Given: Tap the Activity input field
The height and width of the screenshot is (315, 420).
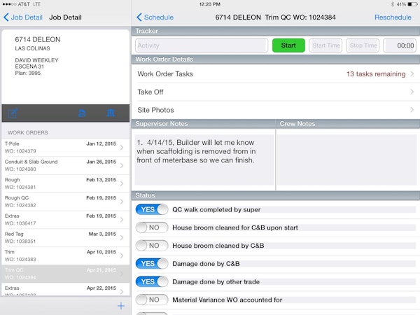Looking at the screenshot, I should (202, 45).
